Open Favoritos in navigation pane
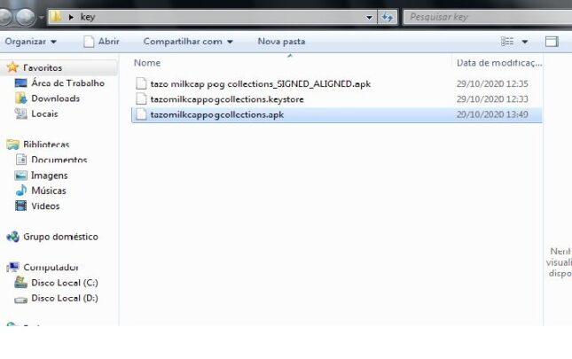572x359 pixels. point(43,67)
